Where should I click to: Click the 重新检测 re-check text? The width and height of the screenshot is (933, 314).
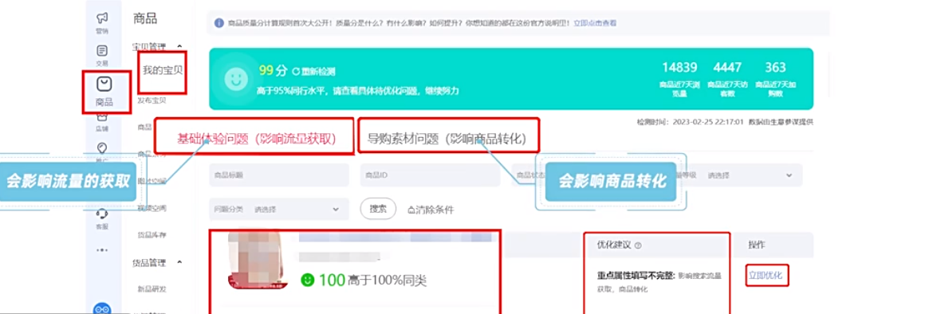tap(318, 72)
